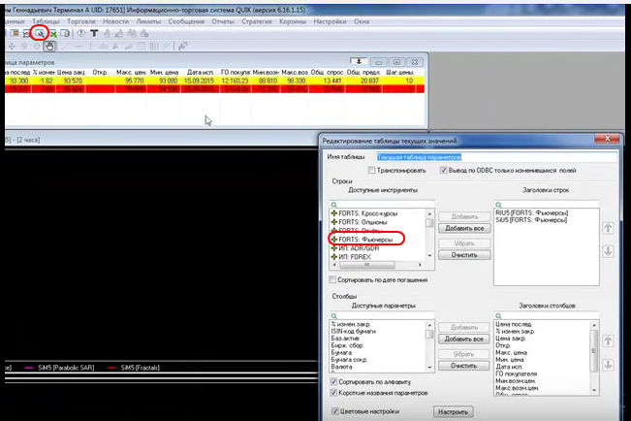Click the 15.09.2015 cell in yellow row
Image resolution: width=631 pixels, height=421 pixels.
tap(199, 81)
